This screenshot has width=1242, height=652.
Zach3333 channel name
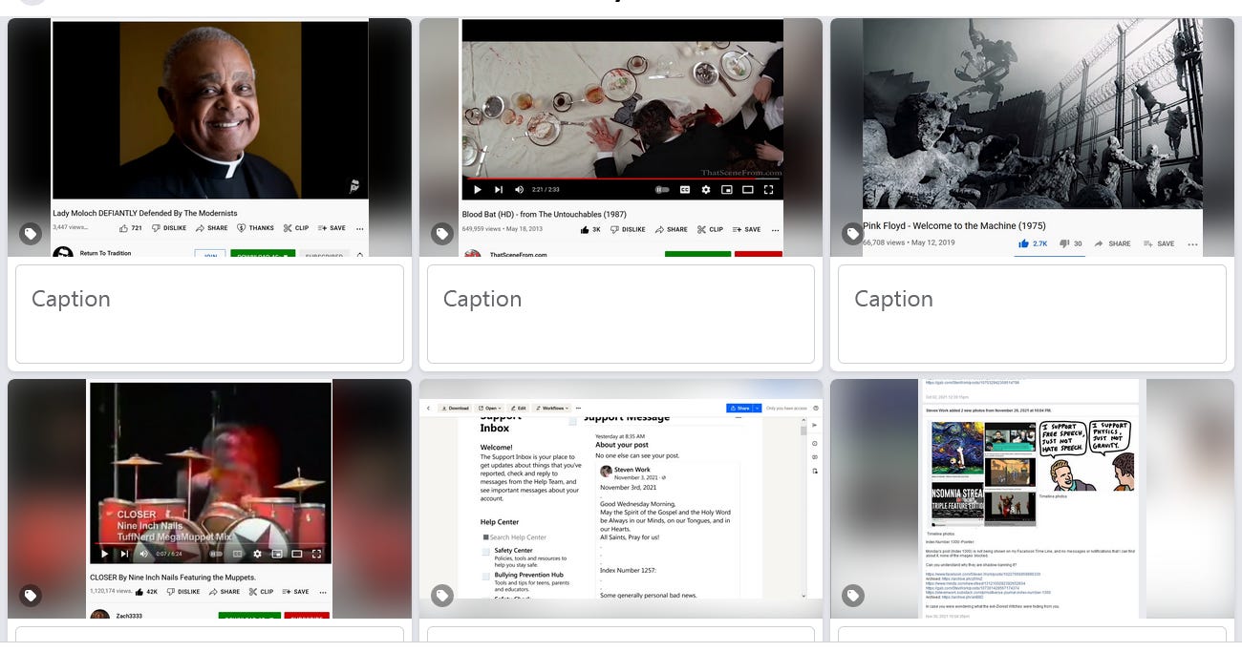(x=129, y=616)
